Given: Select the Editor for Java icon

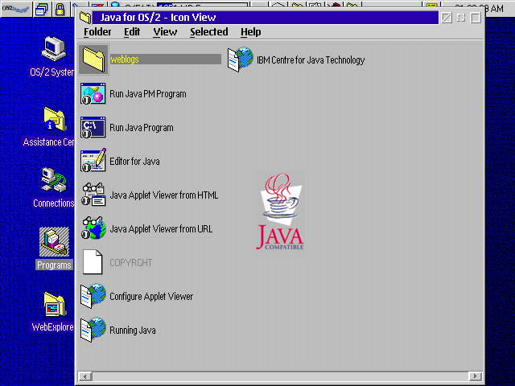Looking at the screenshot, I should 93,161.
